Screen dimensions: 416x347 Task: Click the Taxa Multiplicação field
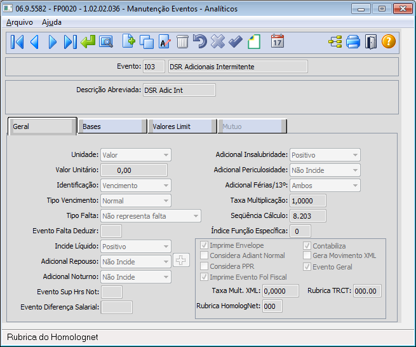(308, 201)
